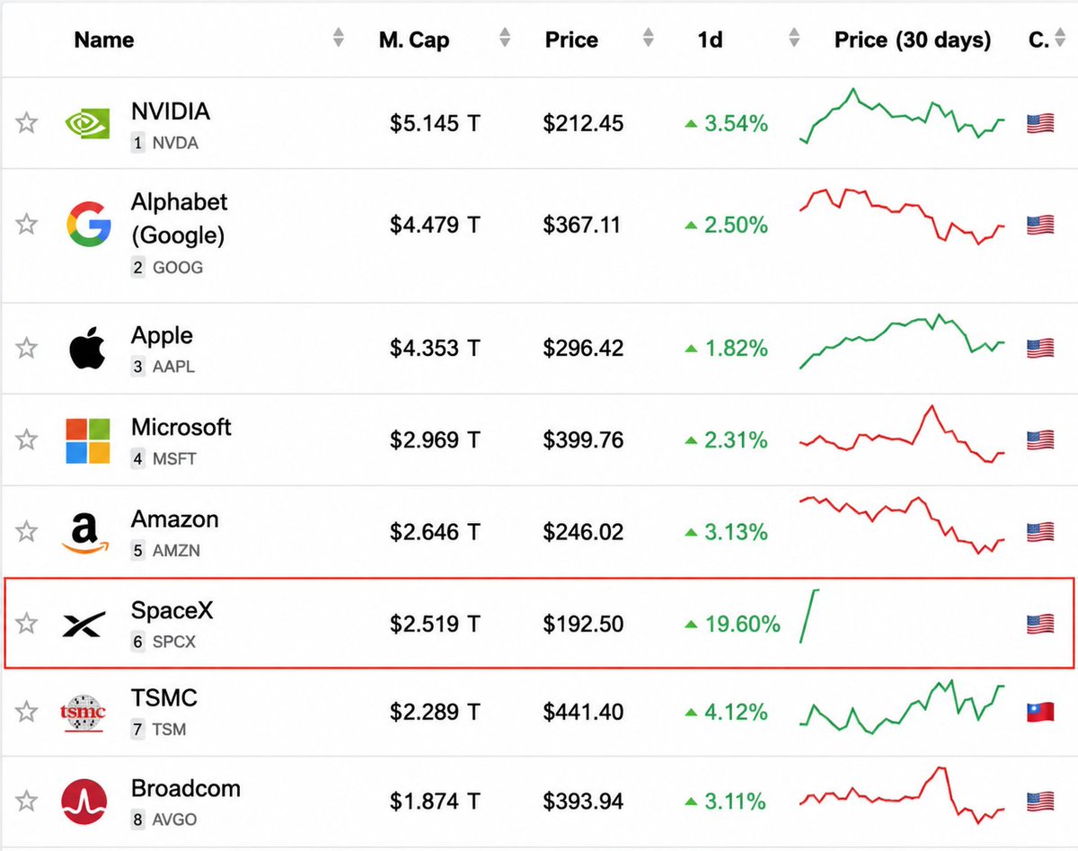This screenshot has width=1078, height=851.
Task: Click the Taiwan flag in TSMC row
Action: (1040, 713)
